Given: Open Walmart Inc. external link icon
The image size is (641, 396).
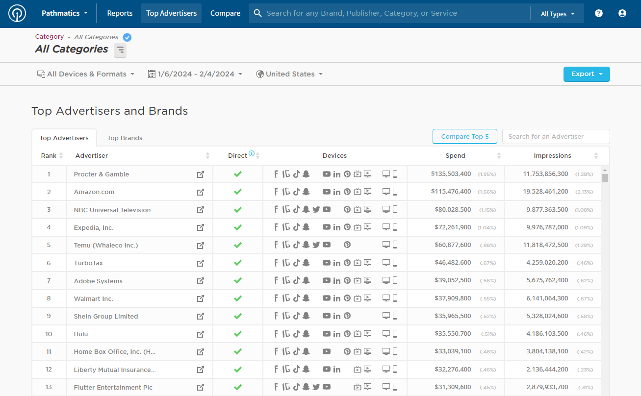Looking at the screenshot, I should 201,298.
